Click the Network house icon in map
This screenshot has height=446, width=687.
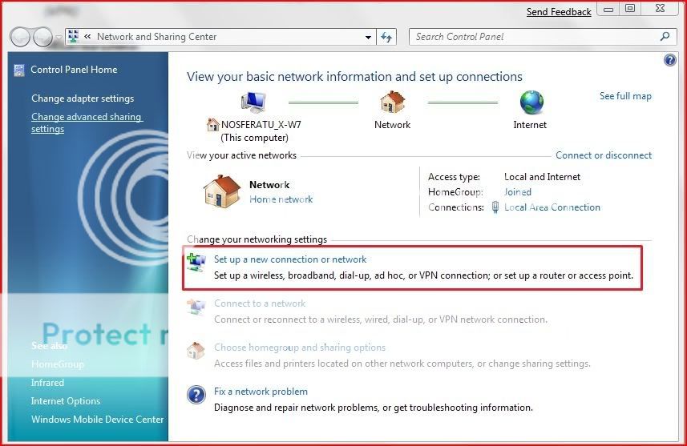pyautogui.click(x=393, y=102)
